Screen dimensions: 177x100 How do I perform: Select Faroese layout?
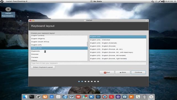click(59, 57)
